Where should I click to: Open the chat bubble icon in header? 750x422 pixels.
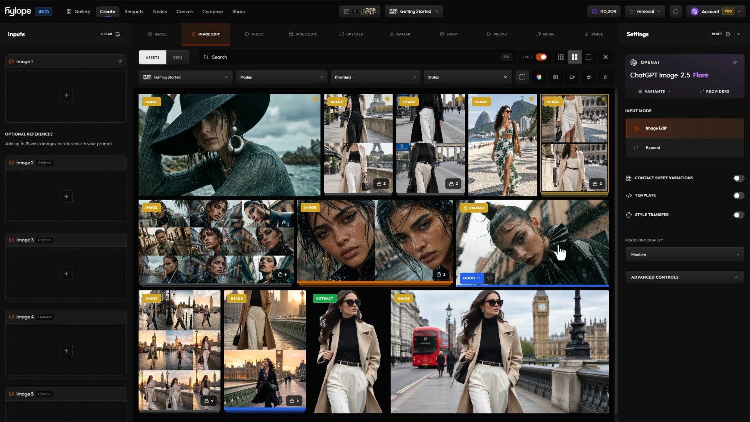click(676, 11)
